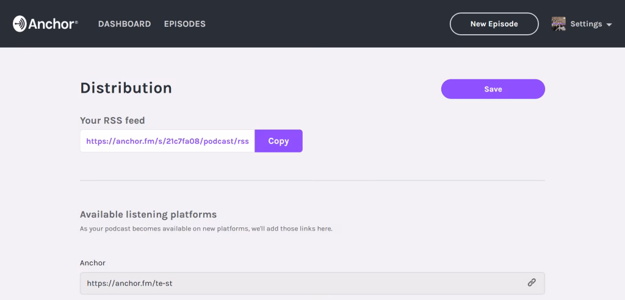
Task: Click the Distribution heading
Action: [x=126, y=88]
